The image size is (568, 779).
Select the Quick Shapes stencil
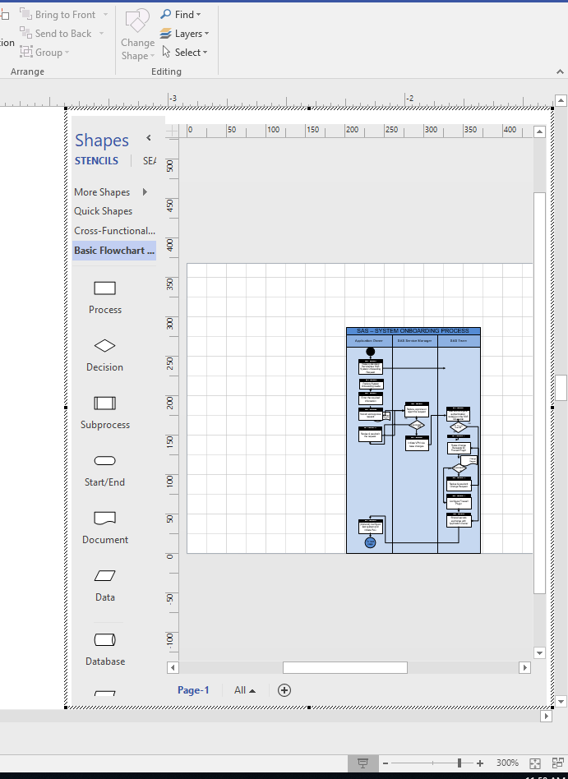click(104, 210)
